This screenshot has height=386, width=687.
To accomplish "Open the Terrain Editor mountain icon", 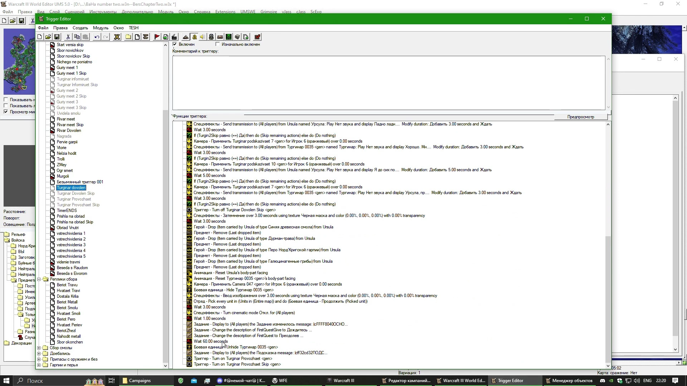I will pyautogui.click(x=186, y=37).
